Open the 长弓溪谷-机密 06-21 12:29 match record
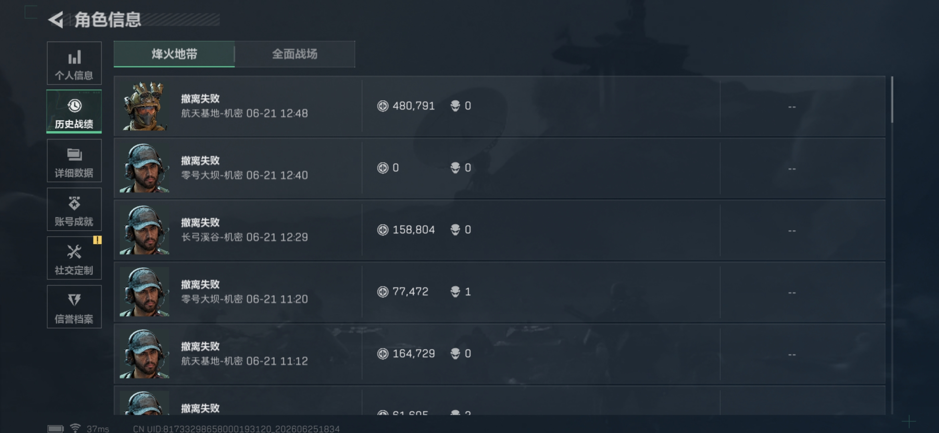 coord(500,230)
